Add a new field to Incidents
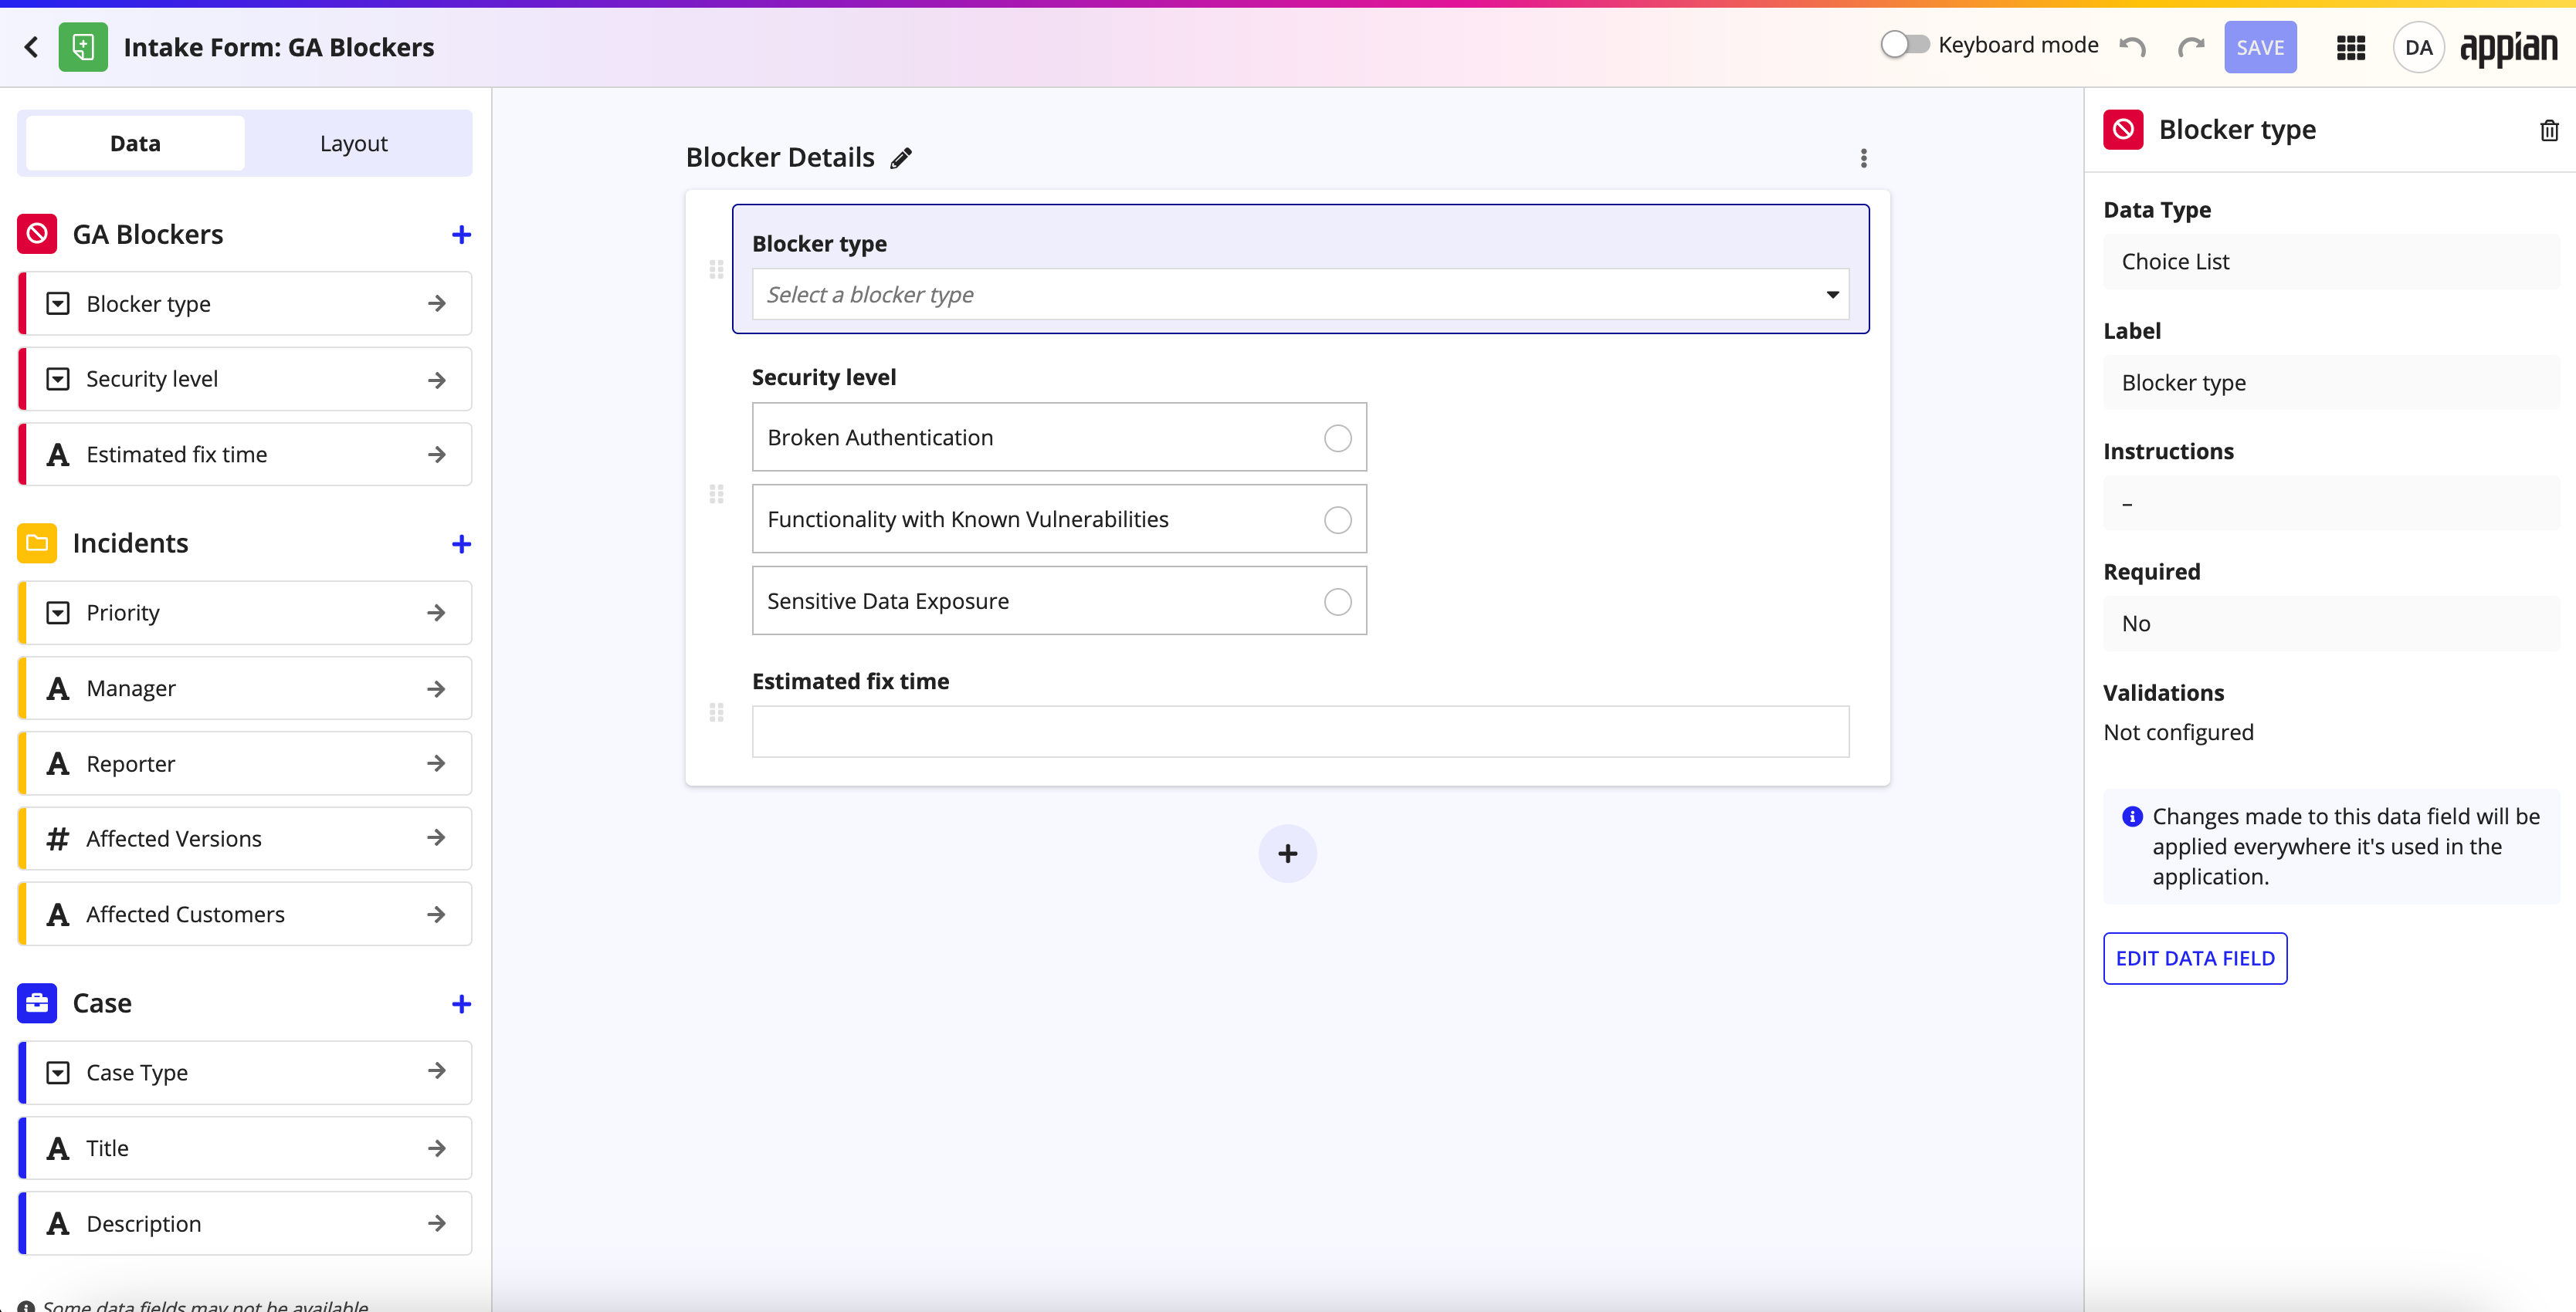2576x1312 pixels. (x=461, y=543)
